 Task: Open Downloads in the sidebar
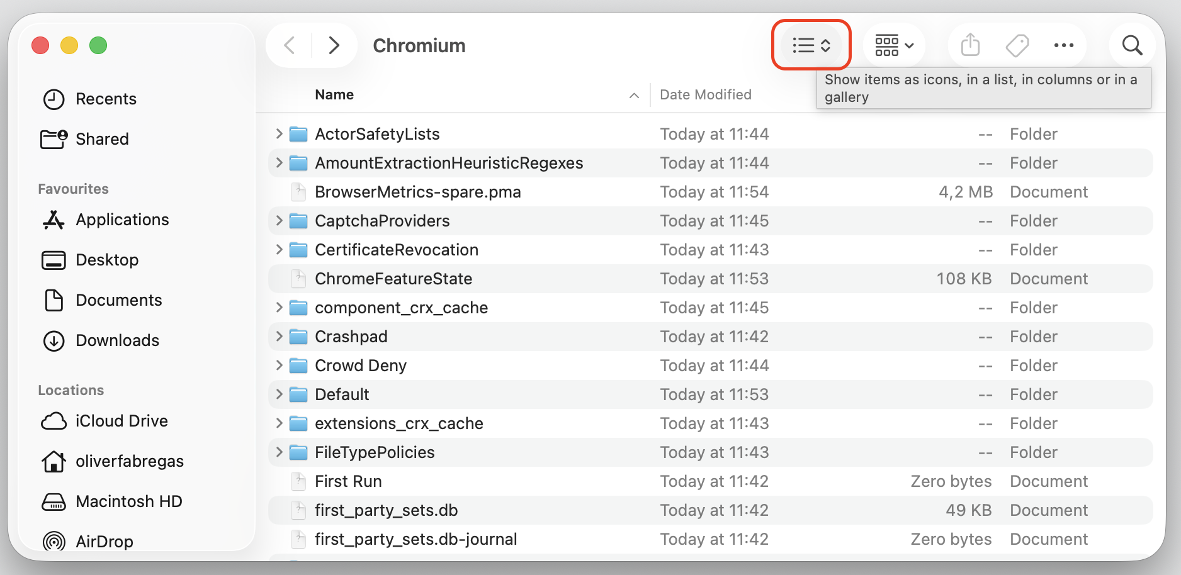(101, 340)
